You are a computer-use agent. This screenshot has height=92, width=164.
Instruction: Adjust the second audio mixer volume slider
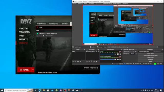[108, 60]
